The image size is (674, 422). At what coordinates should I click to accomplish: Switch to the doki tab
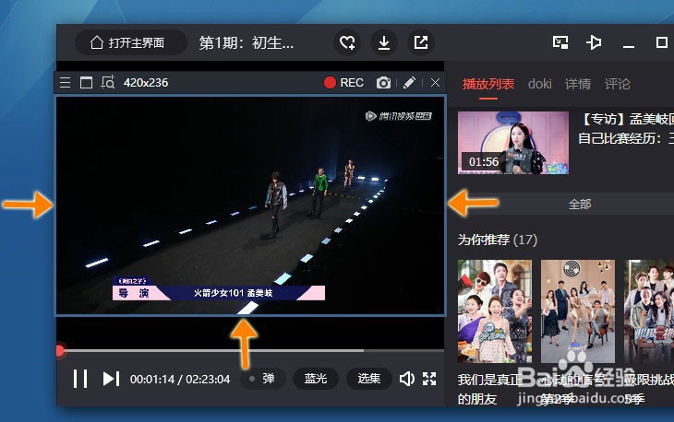tap(539, 84)
